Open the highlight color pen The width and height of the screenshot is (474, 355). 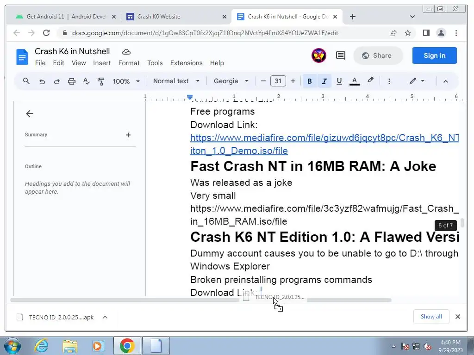point(370,80)
